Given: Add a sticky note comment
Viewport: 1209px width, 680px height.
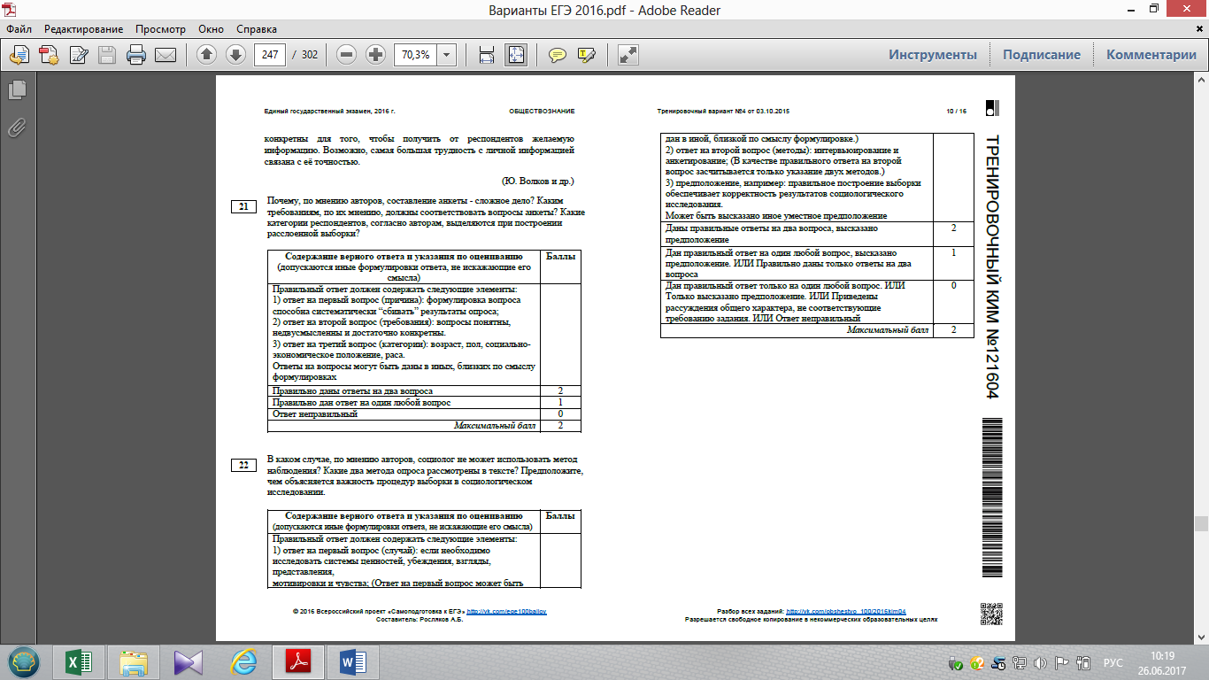Looking at the screenshot, I should tap(557, 55).
